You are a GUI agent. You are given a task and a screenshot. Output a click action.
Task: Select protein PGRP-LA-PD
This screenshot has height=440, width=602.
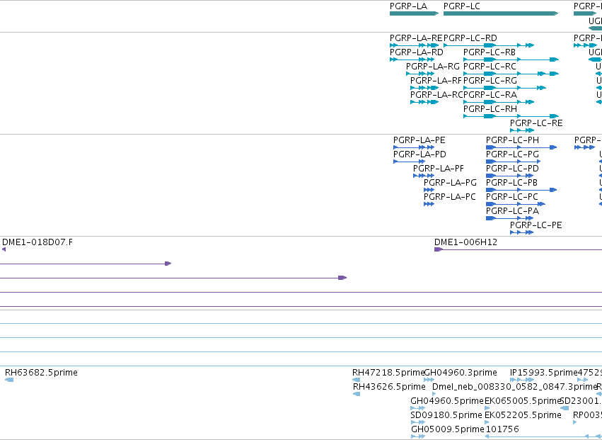click(x=410, y=162)
